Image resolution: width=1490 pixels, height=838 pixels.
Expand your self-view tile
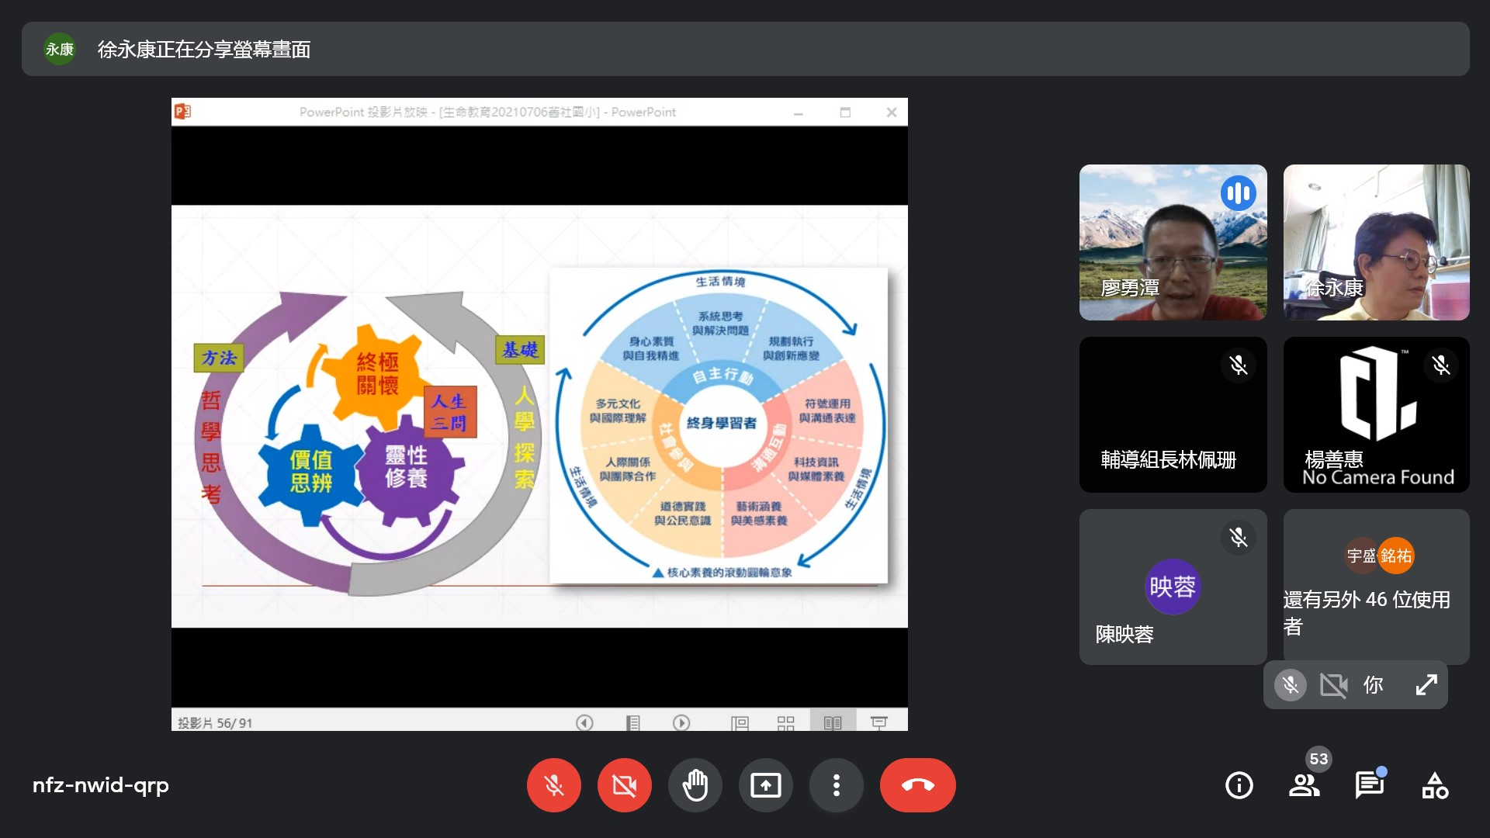click(x=1426, y=684)
